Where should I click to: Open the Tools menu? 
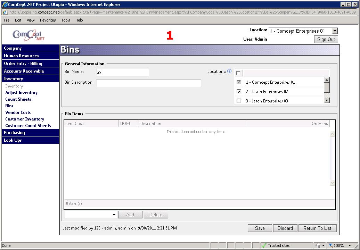click(x=66, y=20)
